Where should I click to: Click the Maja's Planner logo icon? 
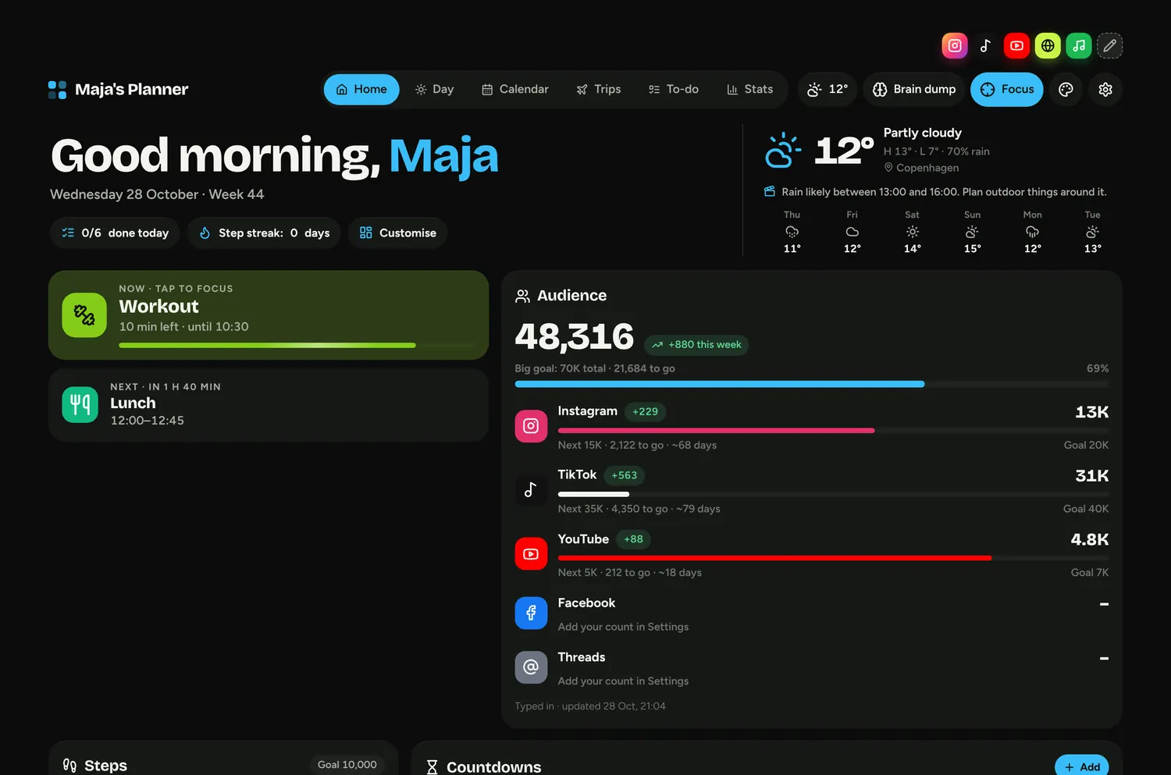57,90
